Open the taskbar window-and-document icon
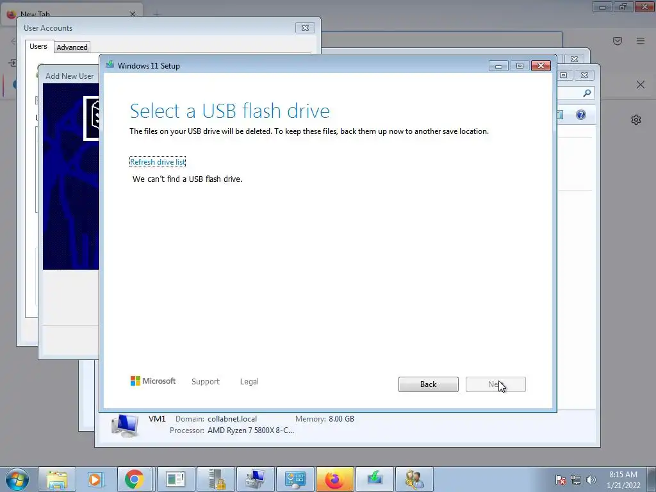This screenshot has width=656, height=492. (x=176, y=479)
